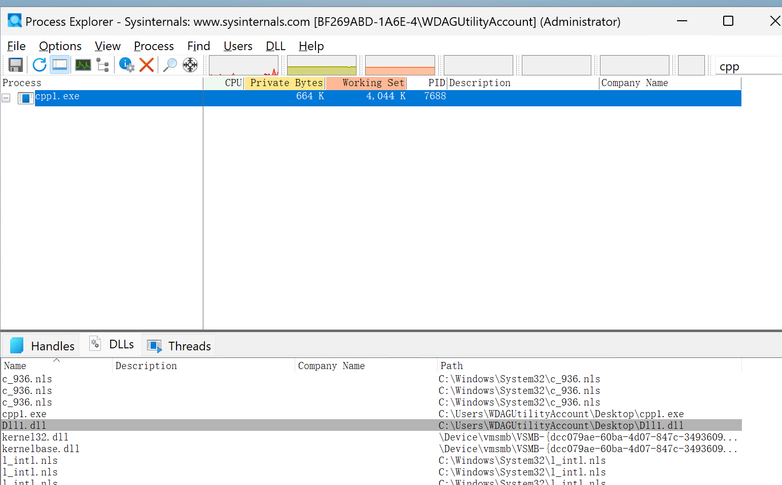782x485 pixels.
Task: Maximize the Process Explorer window
Action: point(728,21)
